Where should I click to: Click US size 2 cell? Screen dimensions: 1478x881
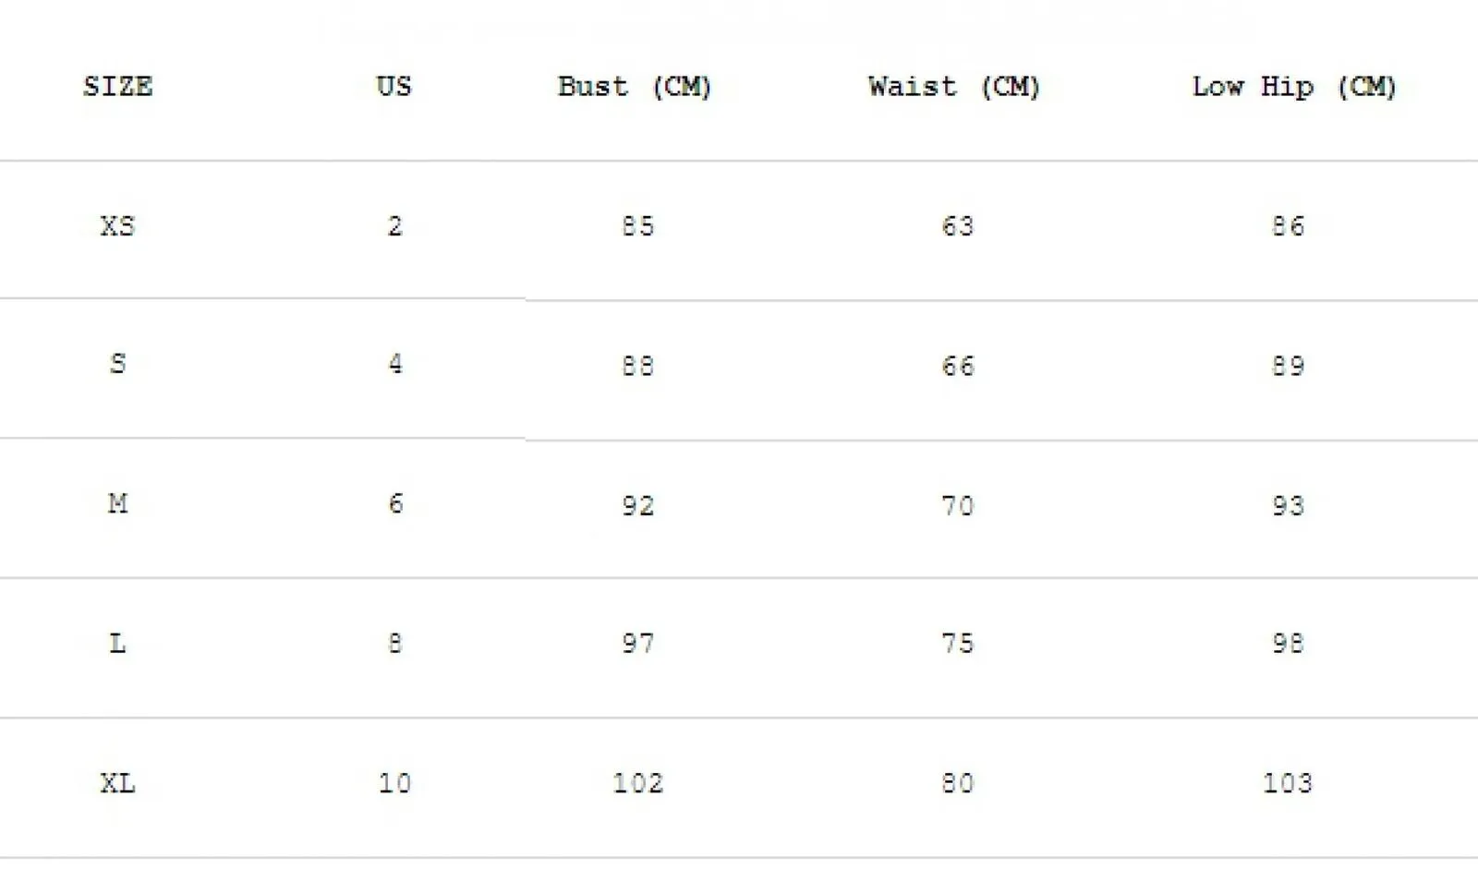[x=395, y=226]
